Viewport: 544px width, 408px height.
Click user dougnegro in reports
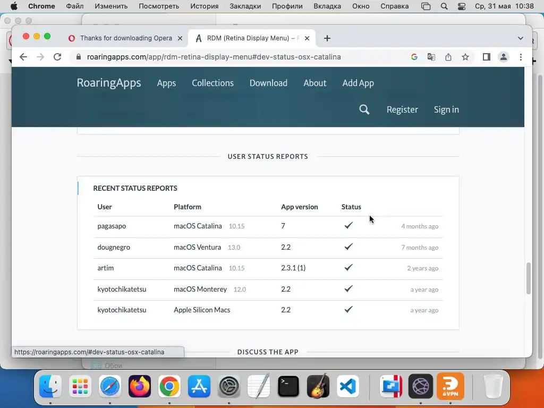pos(114,248)
